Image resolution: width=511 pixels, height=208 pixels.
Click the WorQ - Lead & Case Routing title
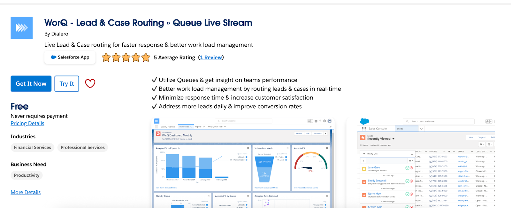148,23
